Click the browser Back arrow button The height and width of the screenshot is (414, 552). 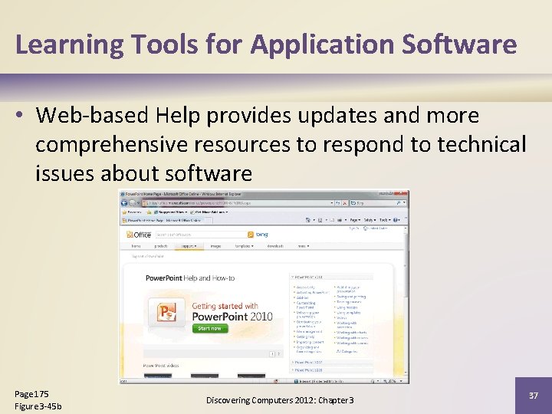point(124,203)
